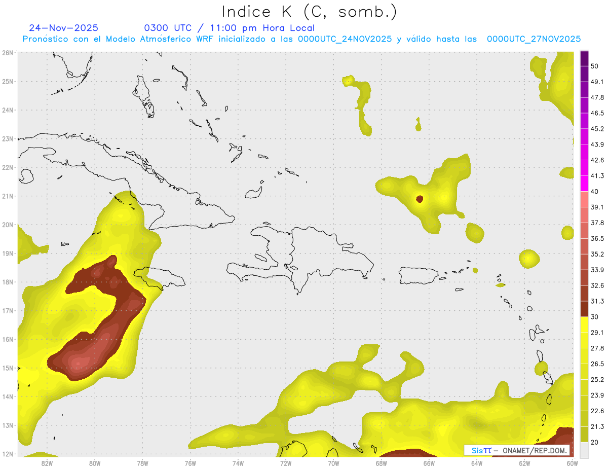Click the "49.1" color bar label

[597, 82]
